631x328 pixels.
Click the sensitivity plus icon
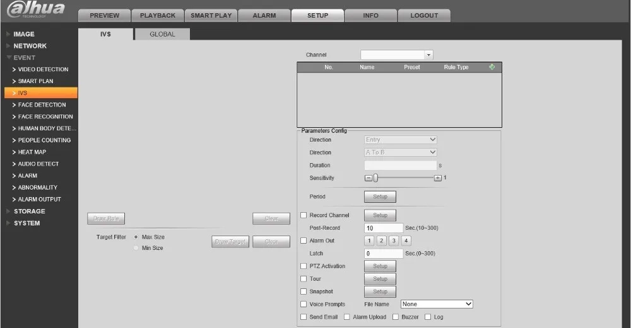tap(438, 178)
